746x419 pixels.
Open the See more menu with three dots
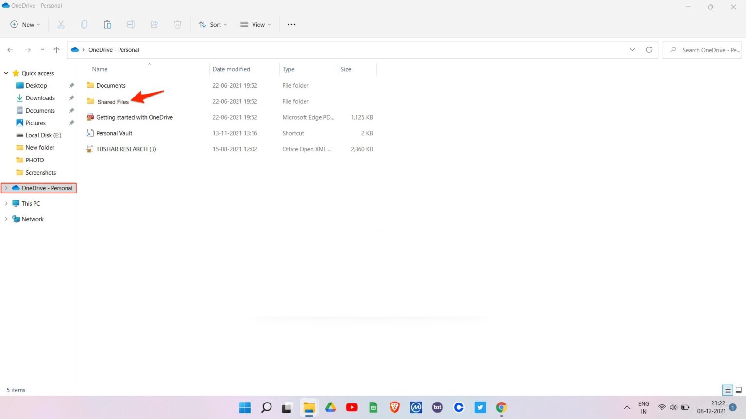291,24
